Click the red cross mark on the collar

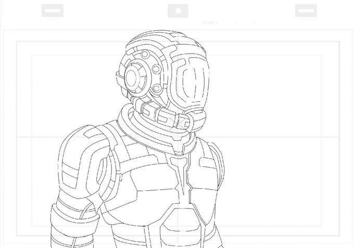(x=177, y=123)
